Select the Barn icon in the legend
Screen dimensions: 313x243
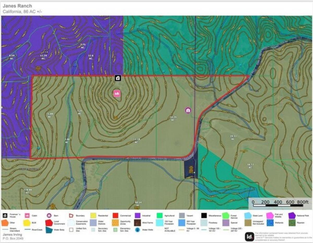[49, 216]
